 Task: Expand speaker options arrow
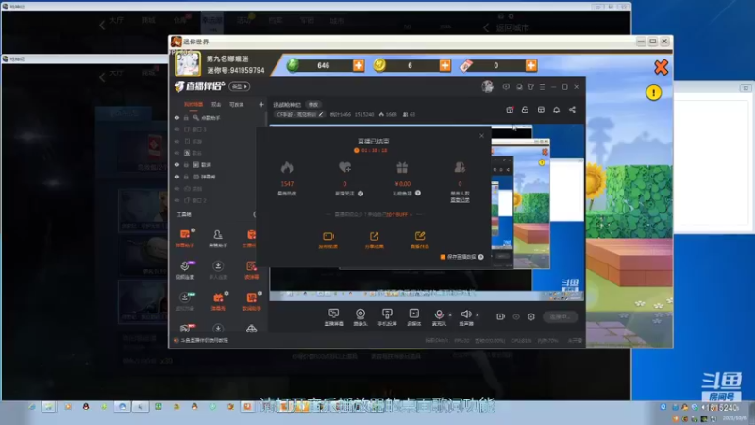(x=478, y=315)
